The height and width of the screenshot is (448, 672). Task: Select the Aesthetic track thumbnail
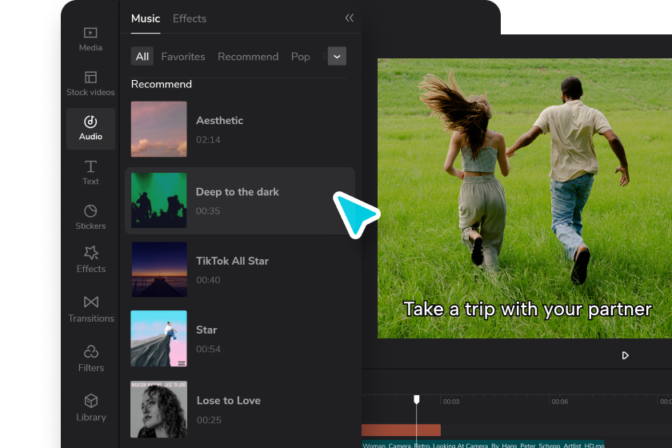tap(158, 129)
